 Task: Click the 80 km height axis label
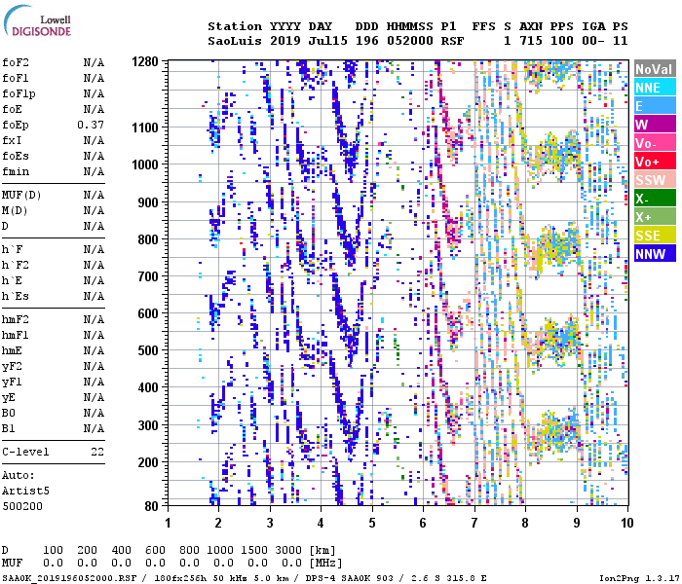pyautogui.click(x=151, y=506)
